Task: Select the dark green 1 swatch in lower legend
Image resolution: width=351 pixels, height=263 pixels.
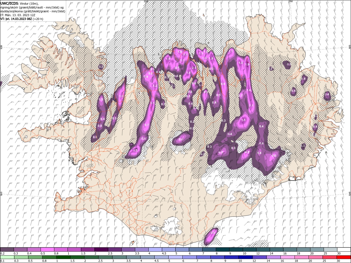Action: pos(63,257)
